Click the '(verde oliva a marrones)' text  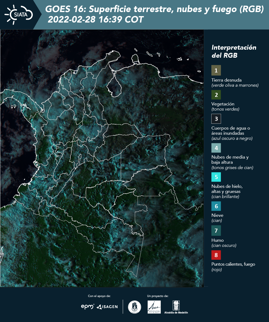pyautogui.click(x=235, y=85)
